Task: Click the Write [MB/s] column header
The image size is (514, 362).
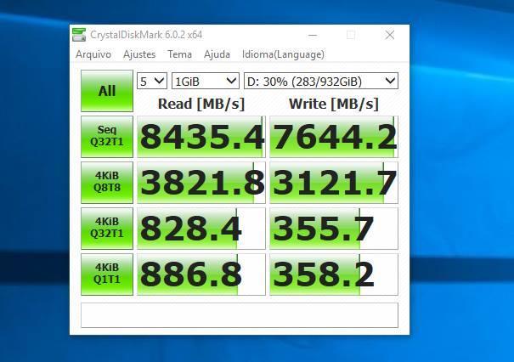Action: tap(334, 104)
